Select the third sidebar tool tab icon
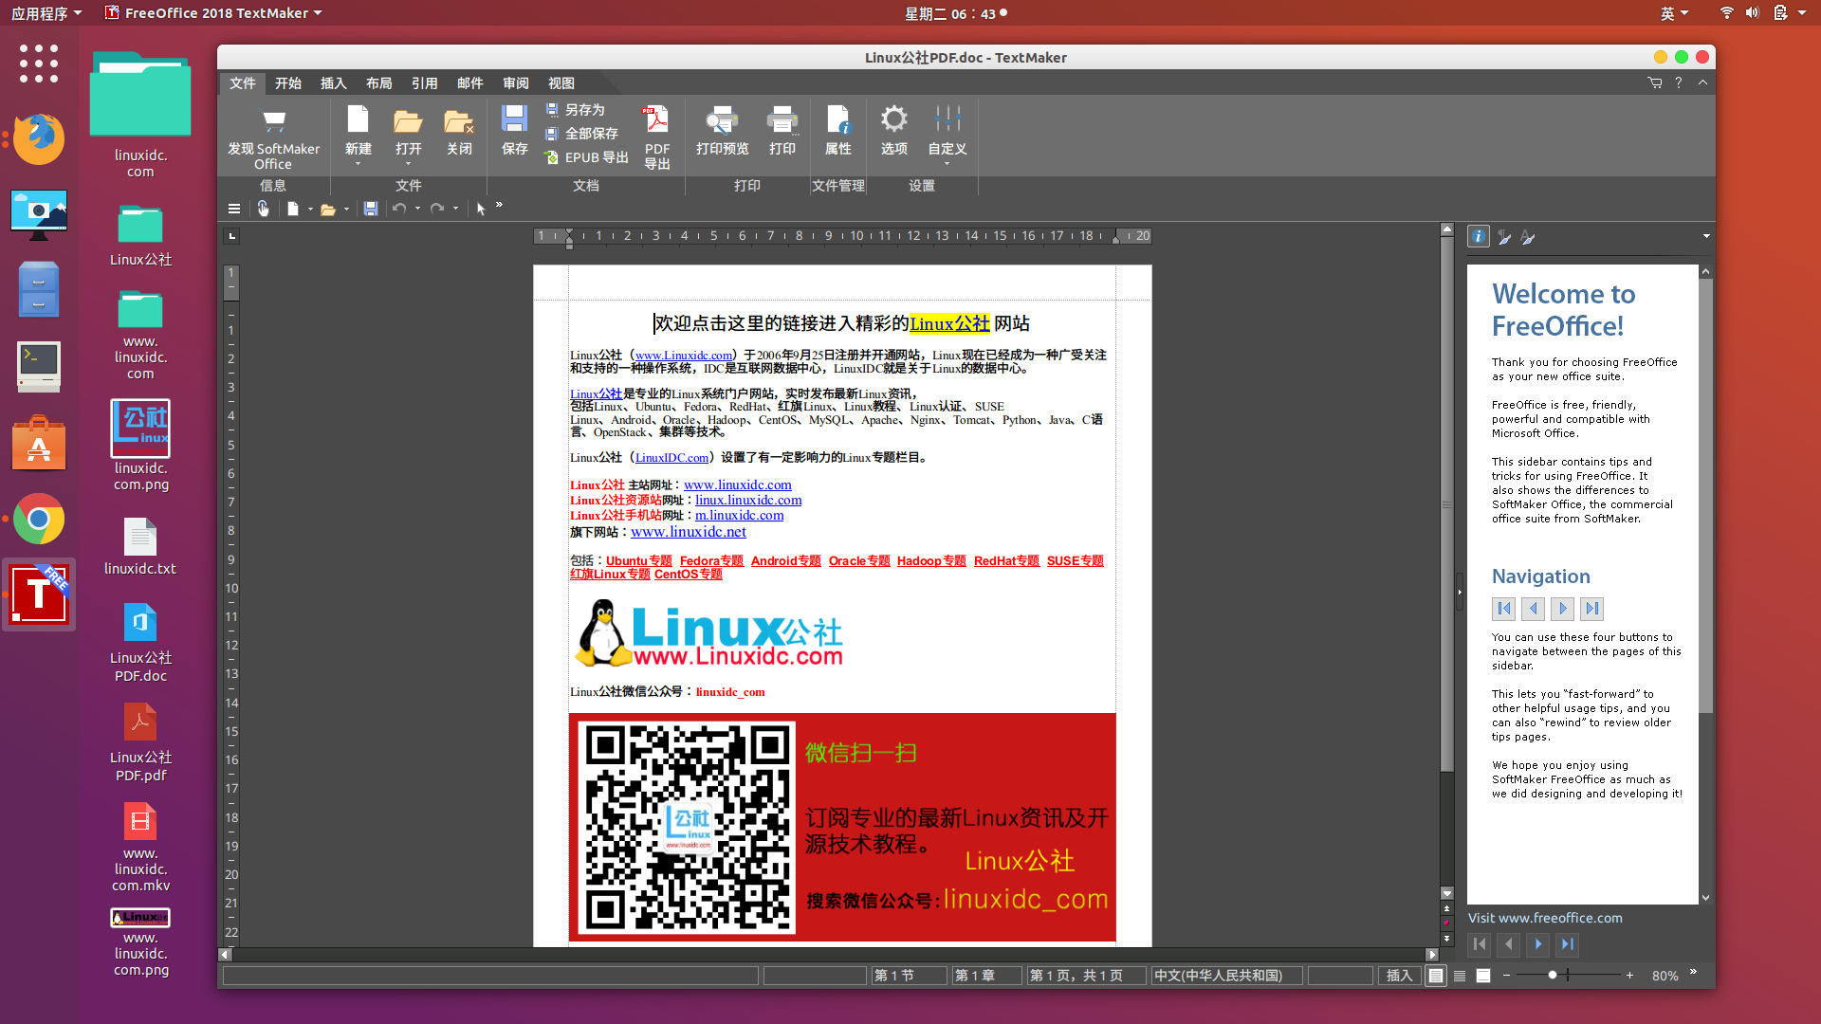 click(1528, 237)
